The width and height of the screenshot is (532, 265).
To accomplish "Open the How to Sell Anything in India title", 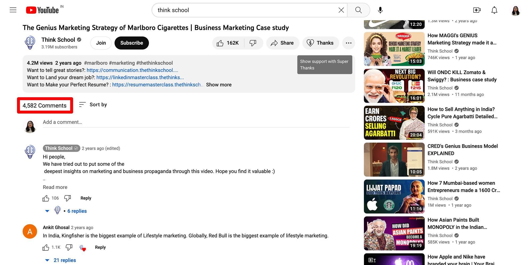I will [462, 113].
